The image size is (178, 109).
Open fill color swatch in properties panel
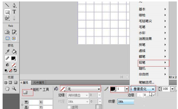pyautogui.click(x=63, y=89)
